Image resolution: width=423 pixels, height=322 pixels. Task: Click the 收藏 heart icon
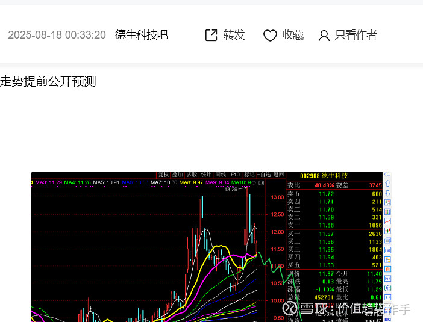pyautogui.click(x=270, y=36)
